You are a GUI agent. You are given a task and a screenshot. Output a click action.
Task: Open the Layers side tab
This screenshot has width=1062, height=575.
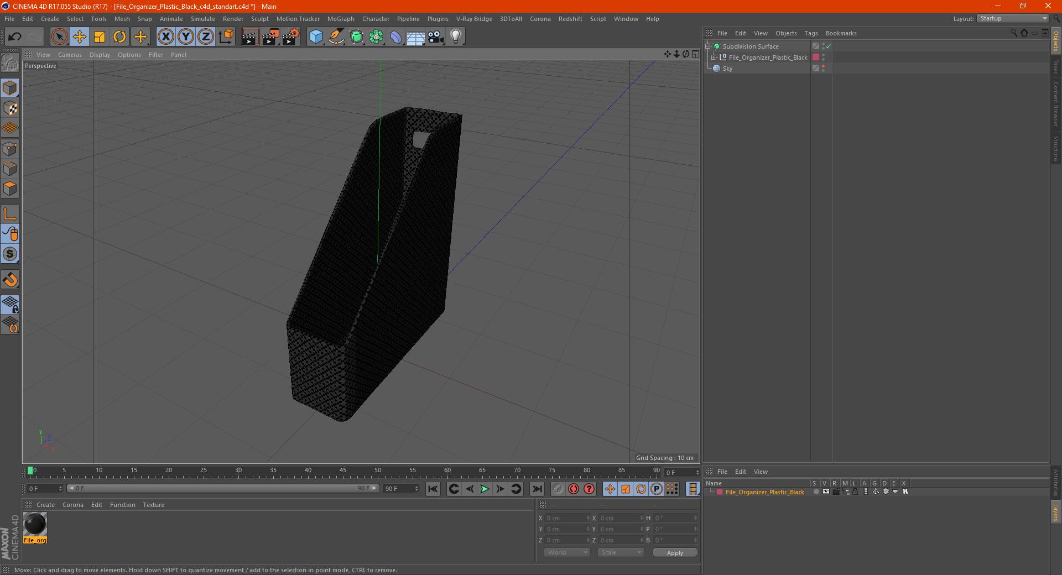coord(1056,513)
